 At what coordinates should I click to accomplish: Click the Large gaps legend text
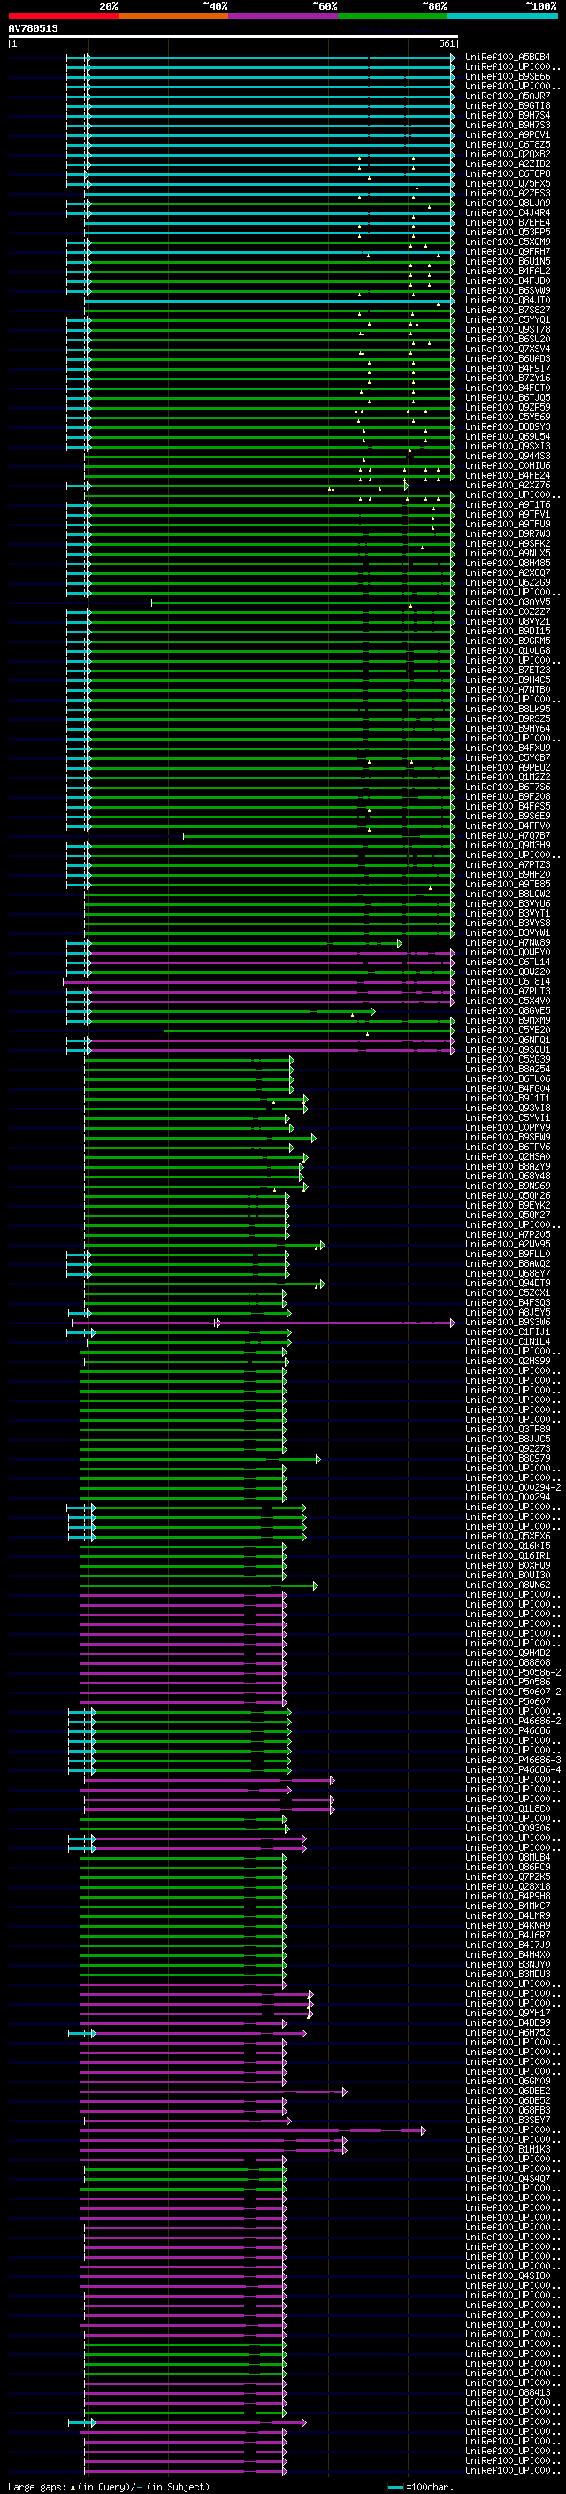click(38, 2486)
